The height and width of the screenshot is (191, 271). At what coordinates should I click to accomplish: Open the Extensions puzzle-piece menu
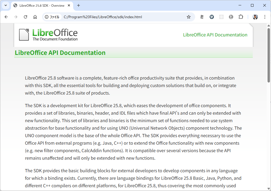241,17
